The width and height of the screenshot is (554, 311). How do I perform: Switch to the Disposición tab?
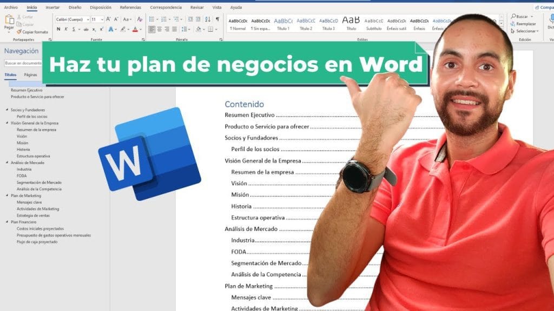101,8
